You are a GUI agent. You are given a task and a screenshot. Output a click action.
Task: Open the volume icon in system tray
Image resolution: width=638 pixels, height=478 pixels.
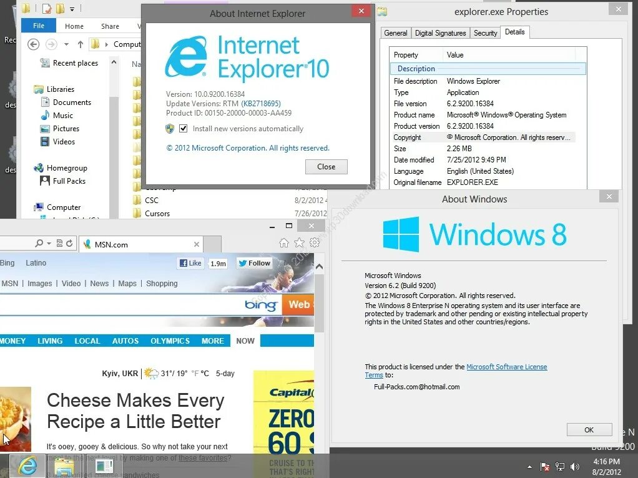point(574,467)
